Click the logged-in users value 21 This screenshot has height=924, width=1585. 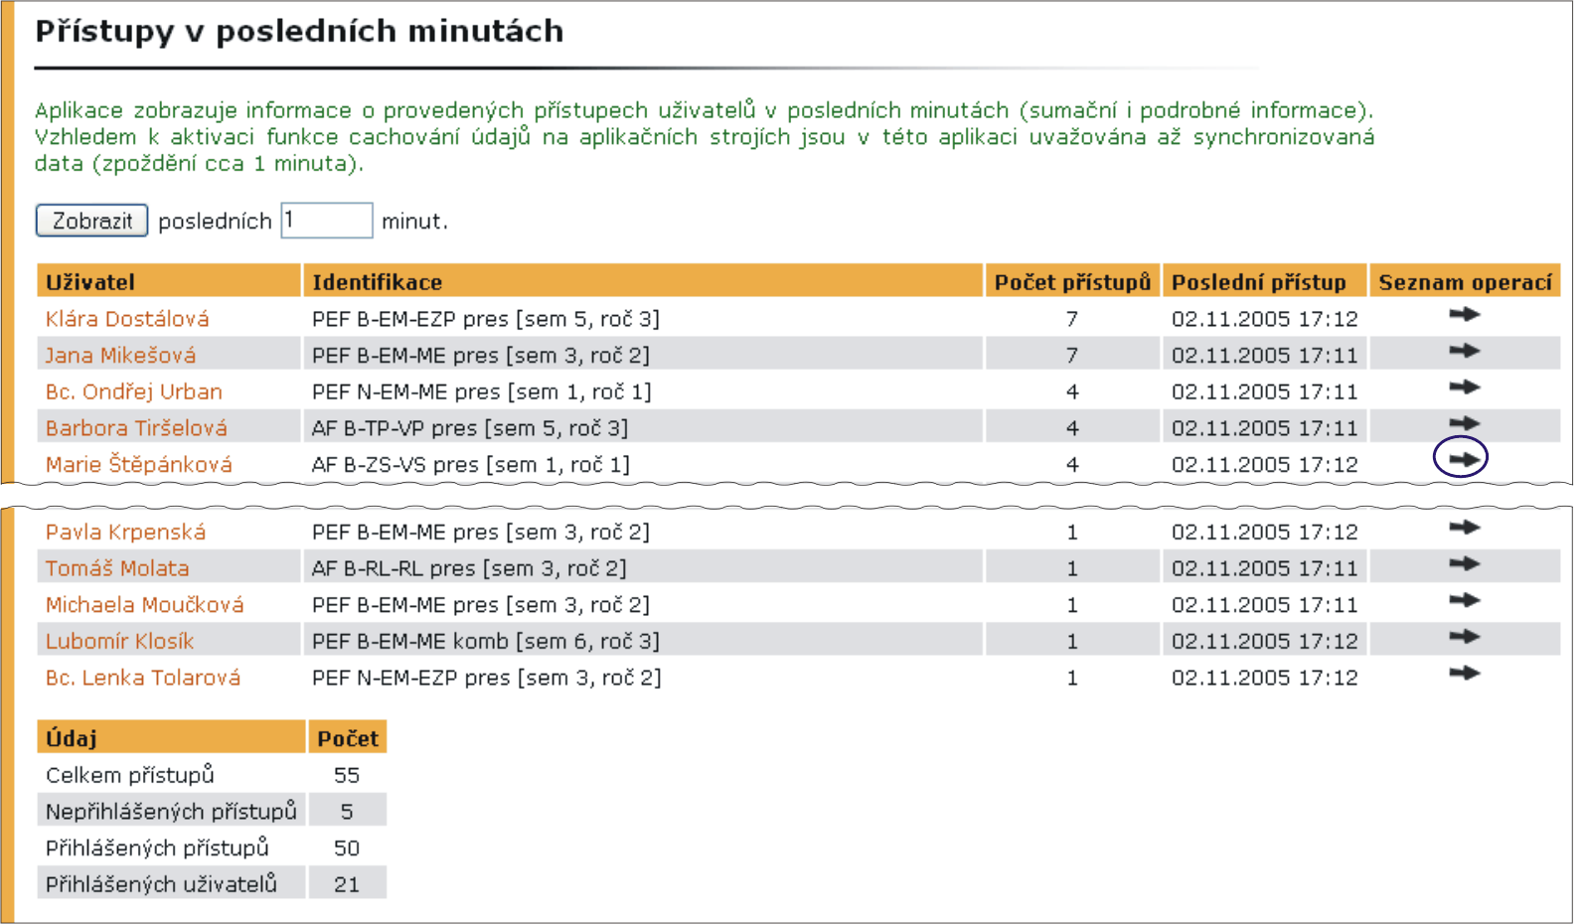[347, 885]
